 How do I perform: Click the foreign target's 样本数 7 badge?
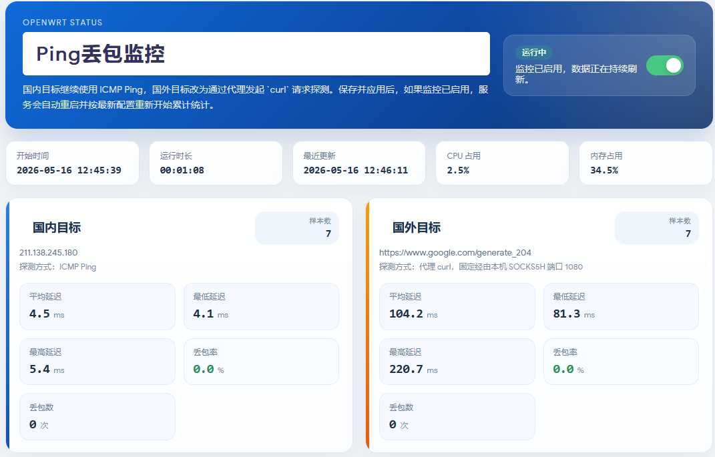(x=657, y=227)
